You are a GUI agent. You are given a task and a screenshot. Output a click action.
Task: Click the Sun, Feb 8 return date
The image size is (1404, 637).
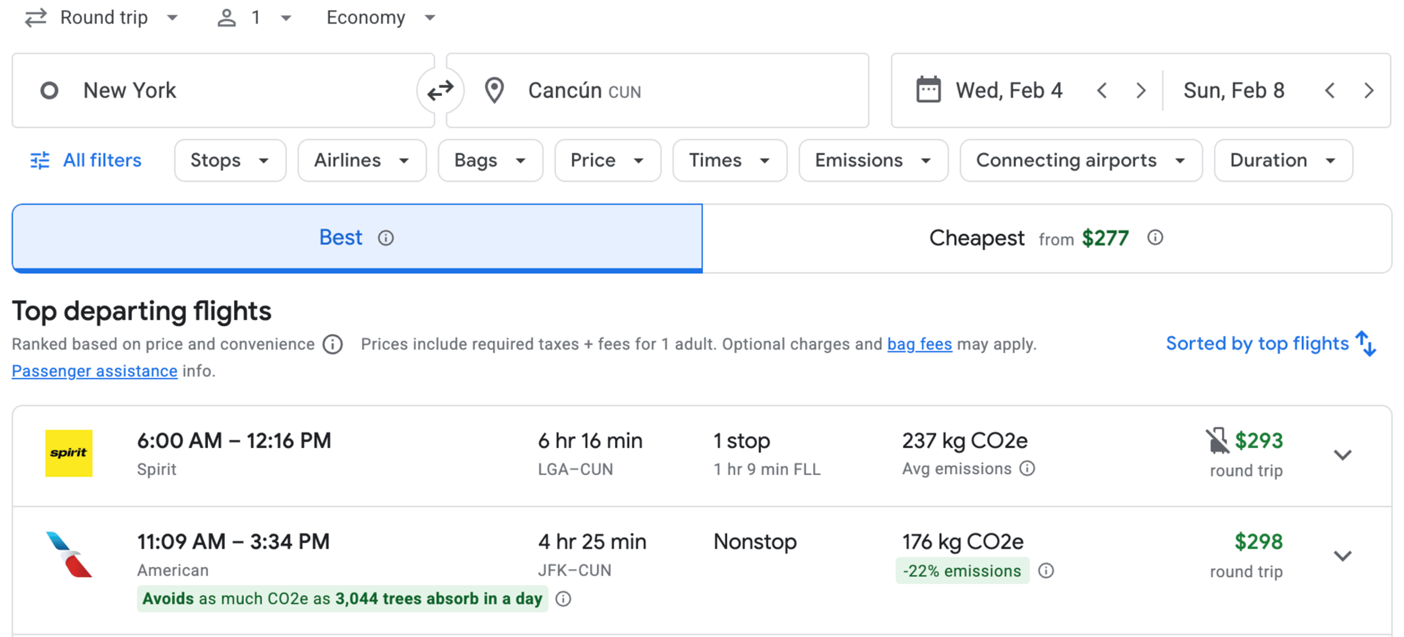coord(1233,90)
